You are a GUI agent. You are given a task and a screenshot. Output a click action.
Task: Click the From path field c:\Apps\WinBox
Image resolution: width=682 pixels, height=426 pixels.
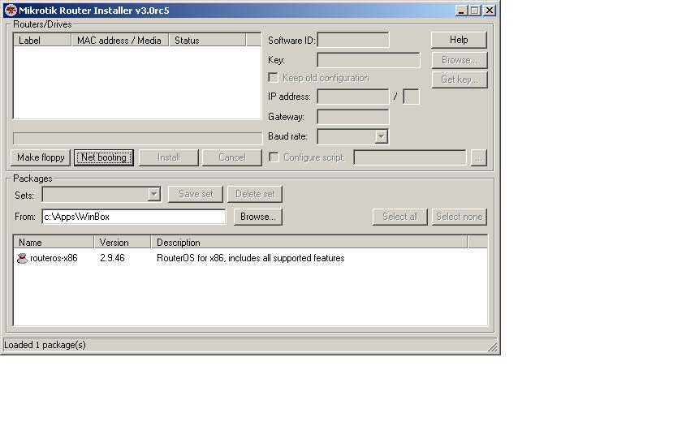coord(134,217)
